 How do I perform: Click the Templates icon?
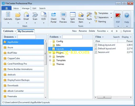tap(96, 13)
